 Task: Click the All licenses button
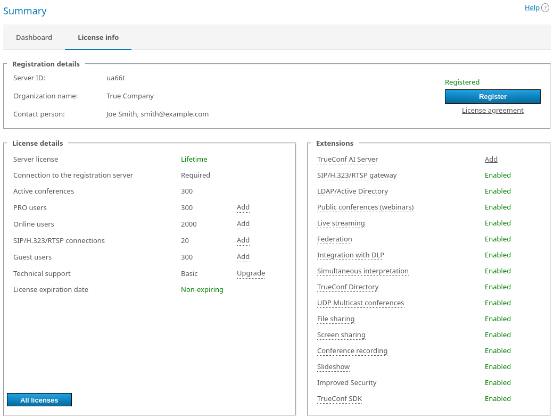point(39,400)
